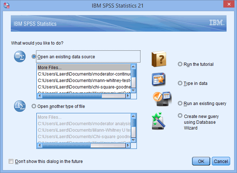This screenshot has height=173, width=237.
Task: Click data source list horizontal scrollbar thumb
Action: click(72, 96)
